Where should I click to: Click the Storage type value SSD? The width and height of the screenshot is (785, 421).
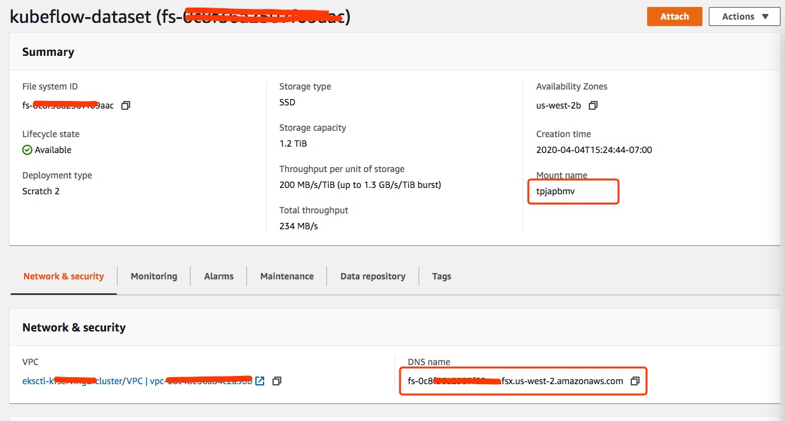287,102
